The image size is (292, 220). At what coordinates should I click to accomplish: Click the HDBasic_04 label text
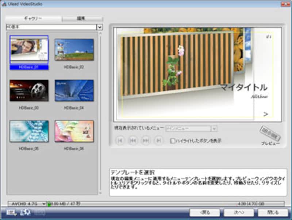click(74, 108)
